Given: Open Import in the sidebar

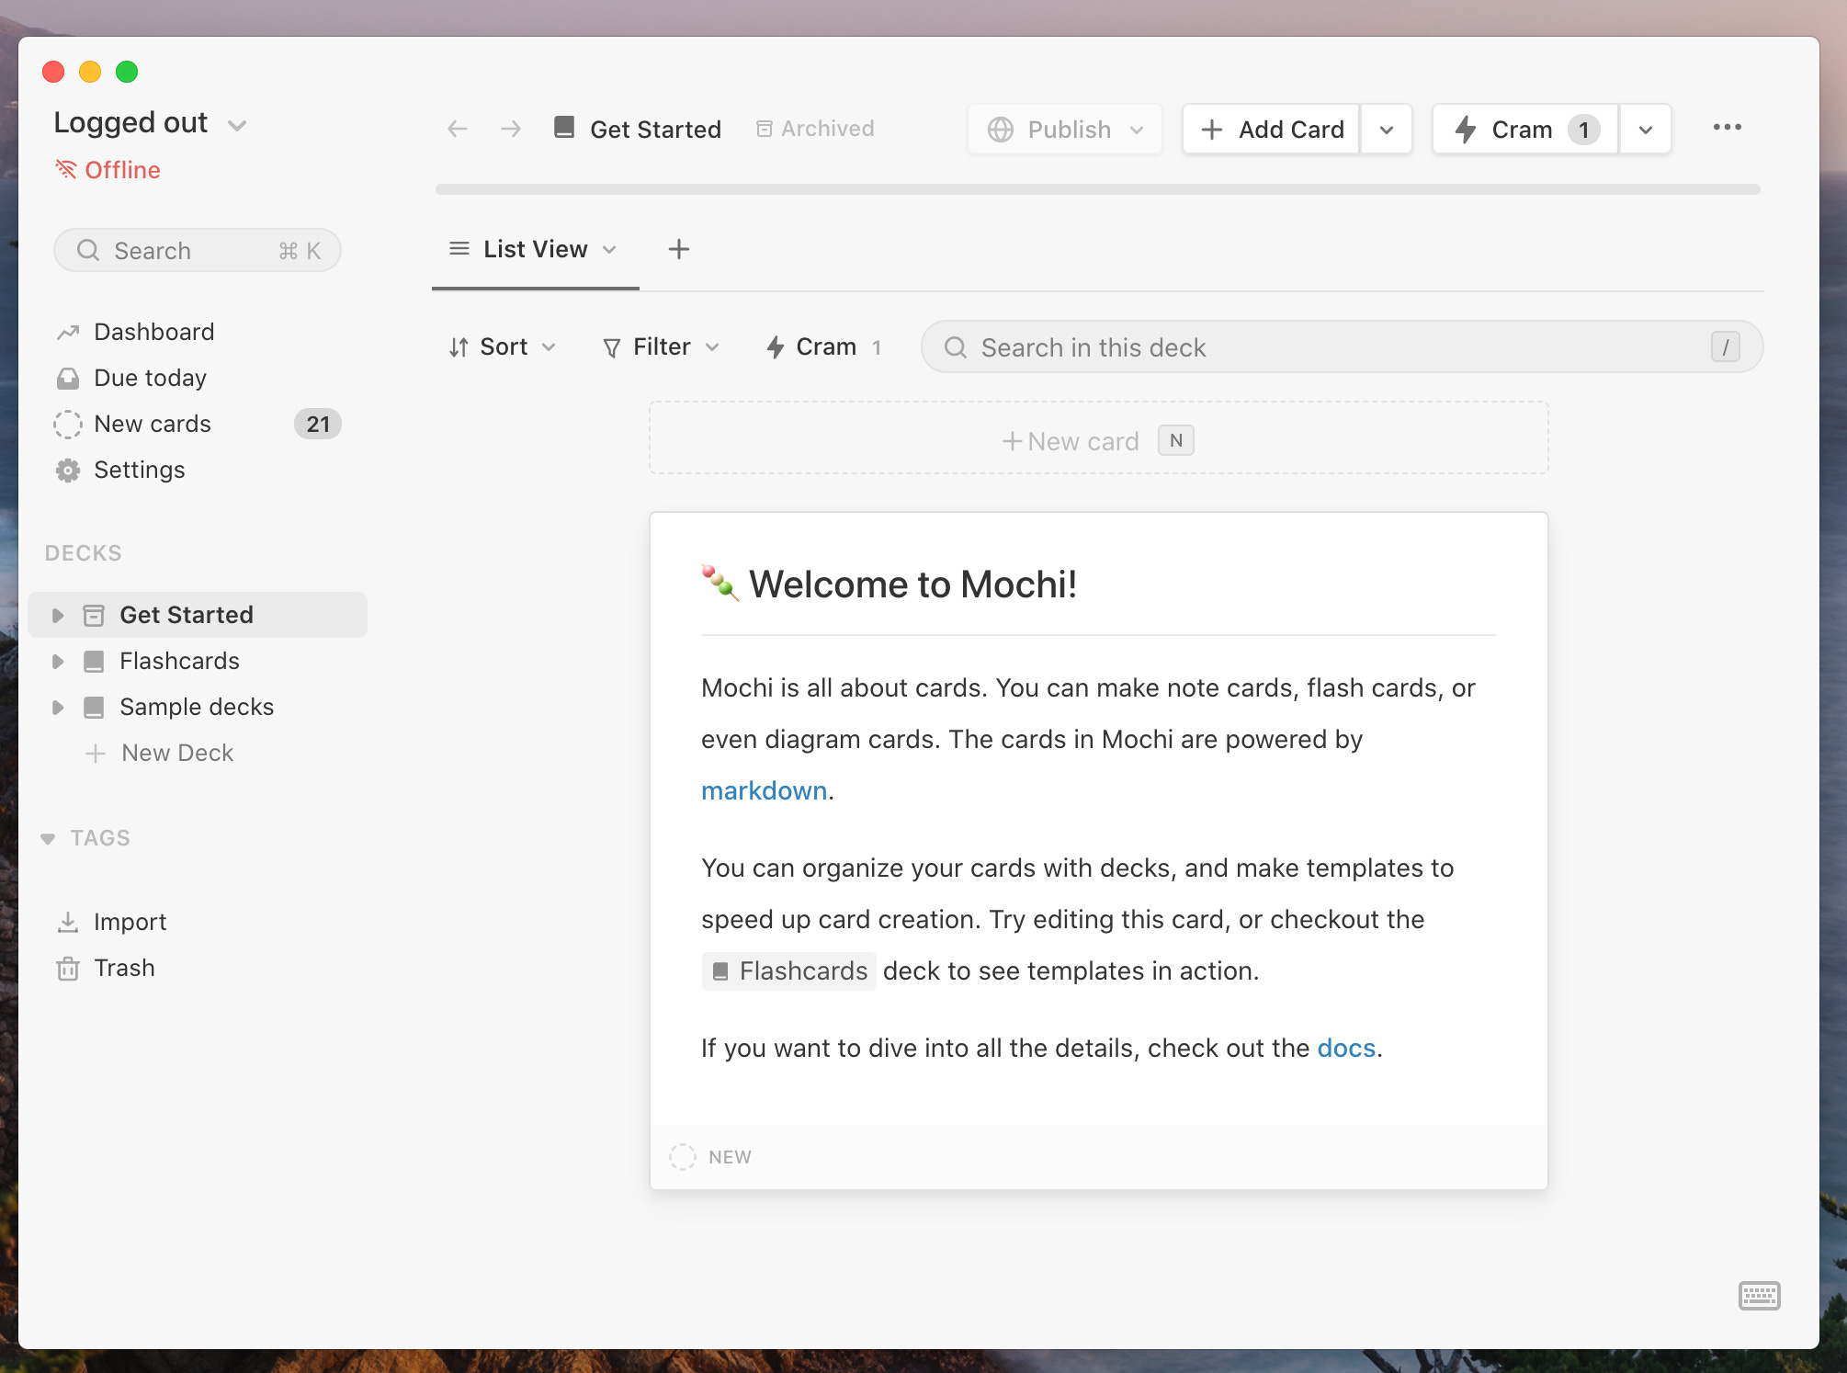Looking at the screenshot, I should point(130,922).
